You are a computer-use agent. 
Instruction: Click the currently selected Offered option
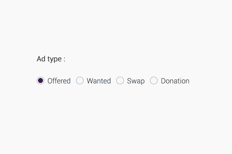click(41, 80)
